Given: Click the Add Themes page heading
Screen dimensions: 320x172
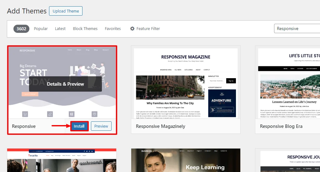Looking at the screenshot, I should pos(27,11).
